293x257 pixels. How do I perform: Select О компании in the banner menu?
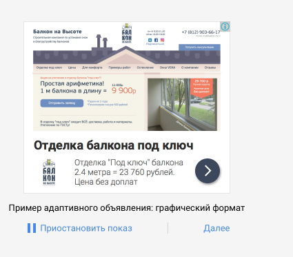(x=190, y=68)
